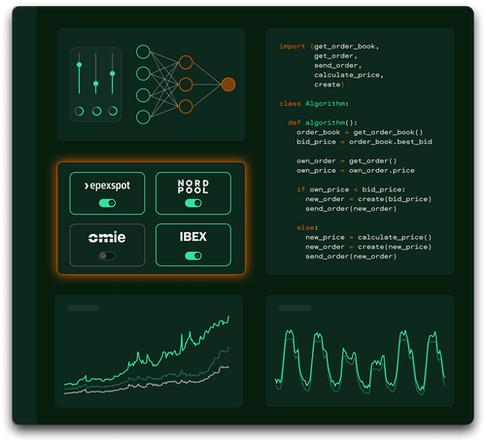Toggle the epexspot market switch
486x443 pixels.
coord(107,203)
